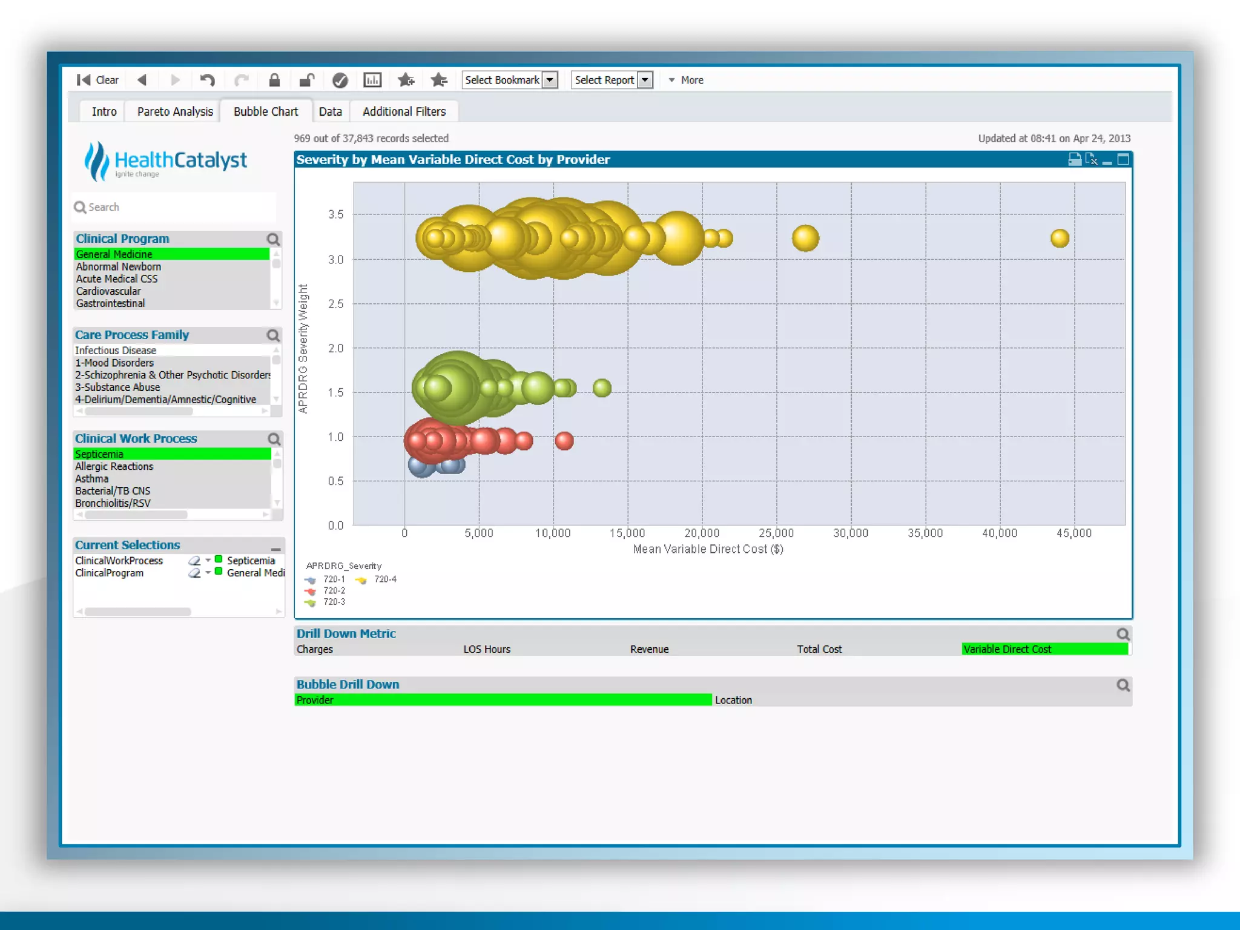
Task: Click the Clear selections button
Action: coord(98,80)
